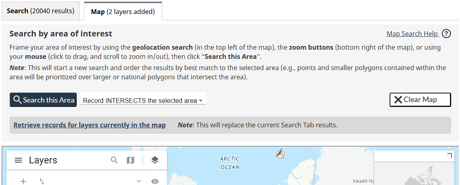Click the stacked layers icon
The width and height of the screenshot is (460, 185).
155,160
